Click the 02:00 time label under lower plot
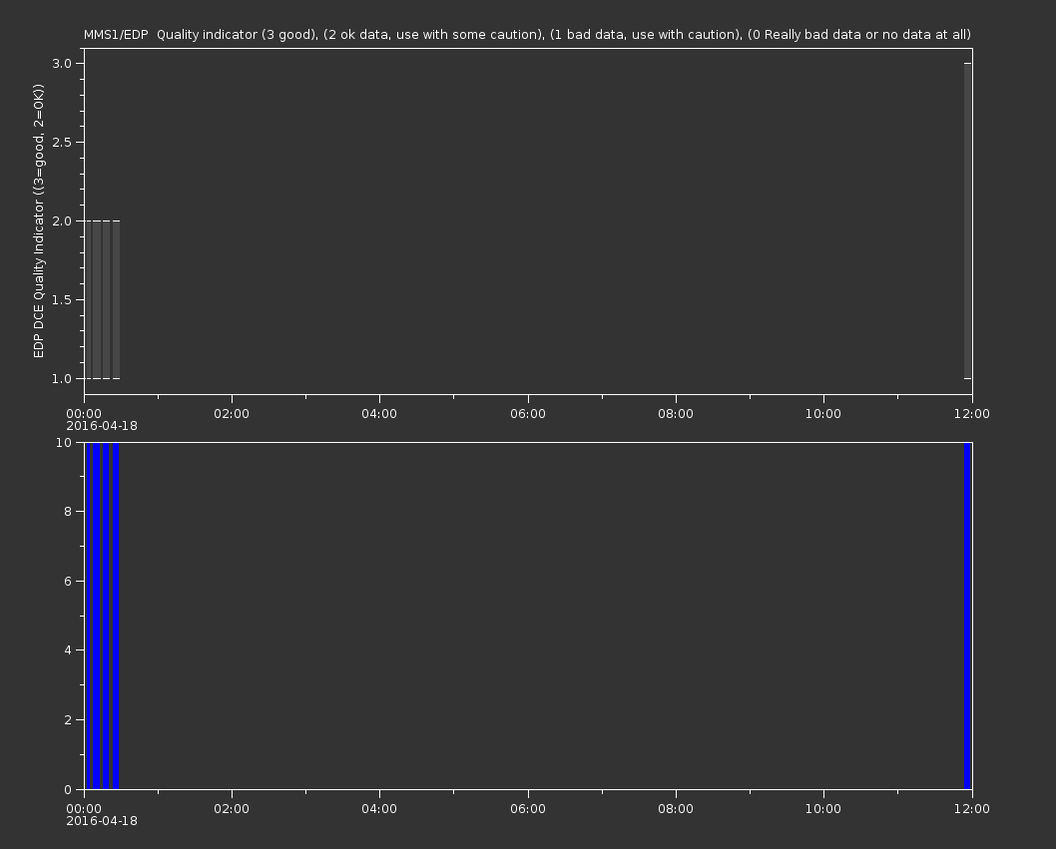Screen dimensions: 1056x849 click(232, 809)
